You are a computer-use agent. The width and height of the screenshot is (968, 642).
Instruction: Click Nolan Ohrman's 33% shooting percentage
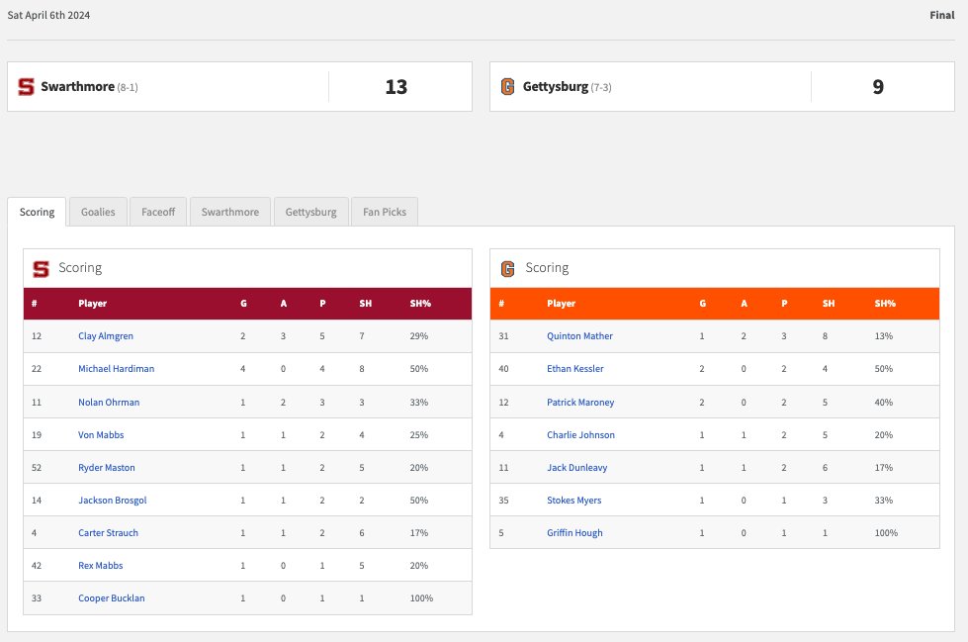(x=418, y=403)
